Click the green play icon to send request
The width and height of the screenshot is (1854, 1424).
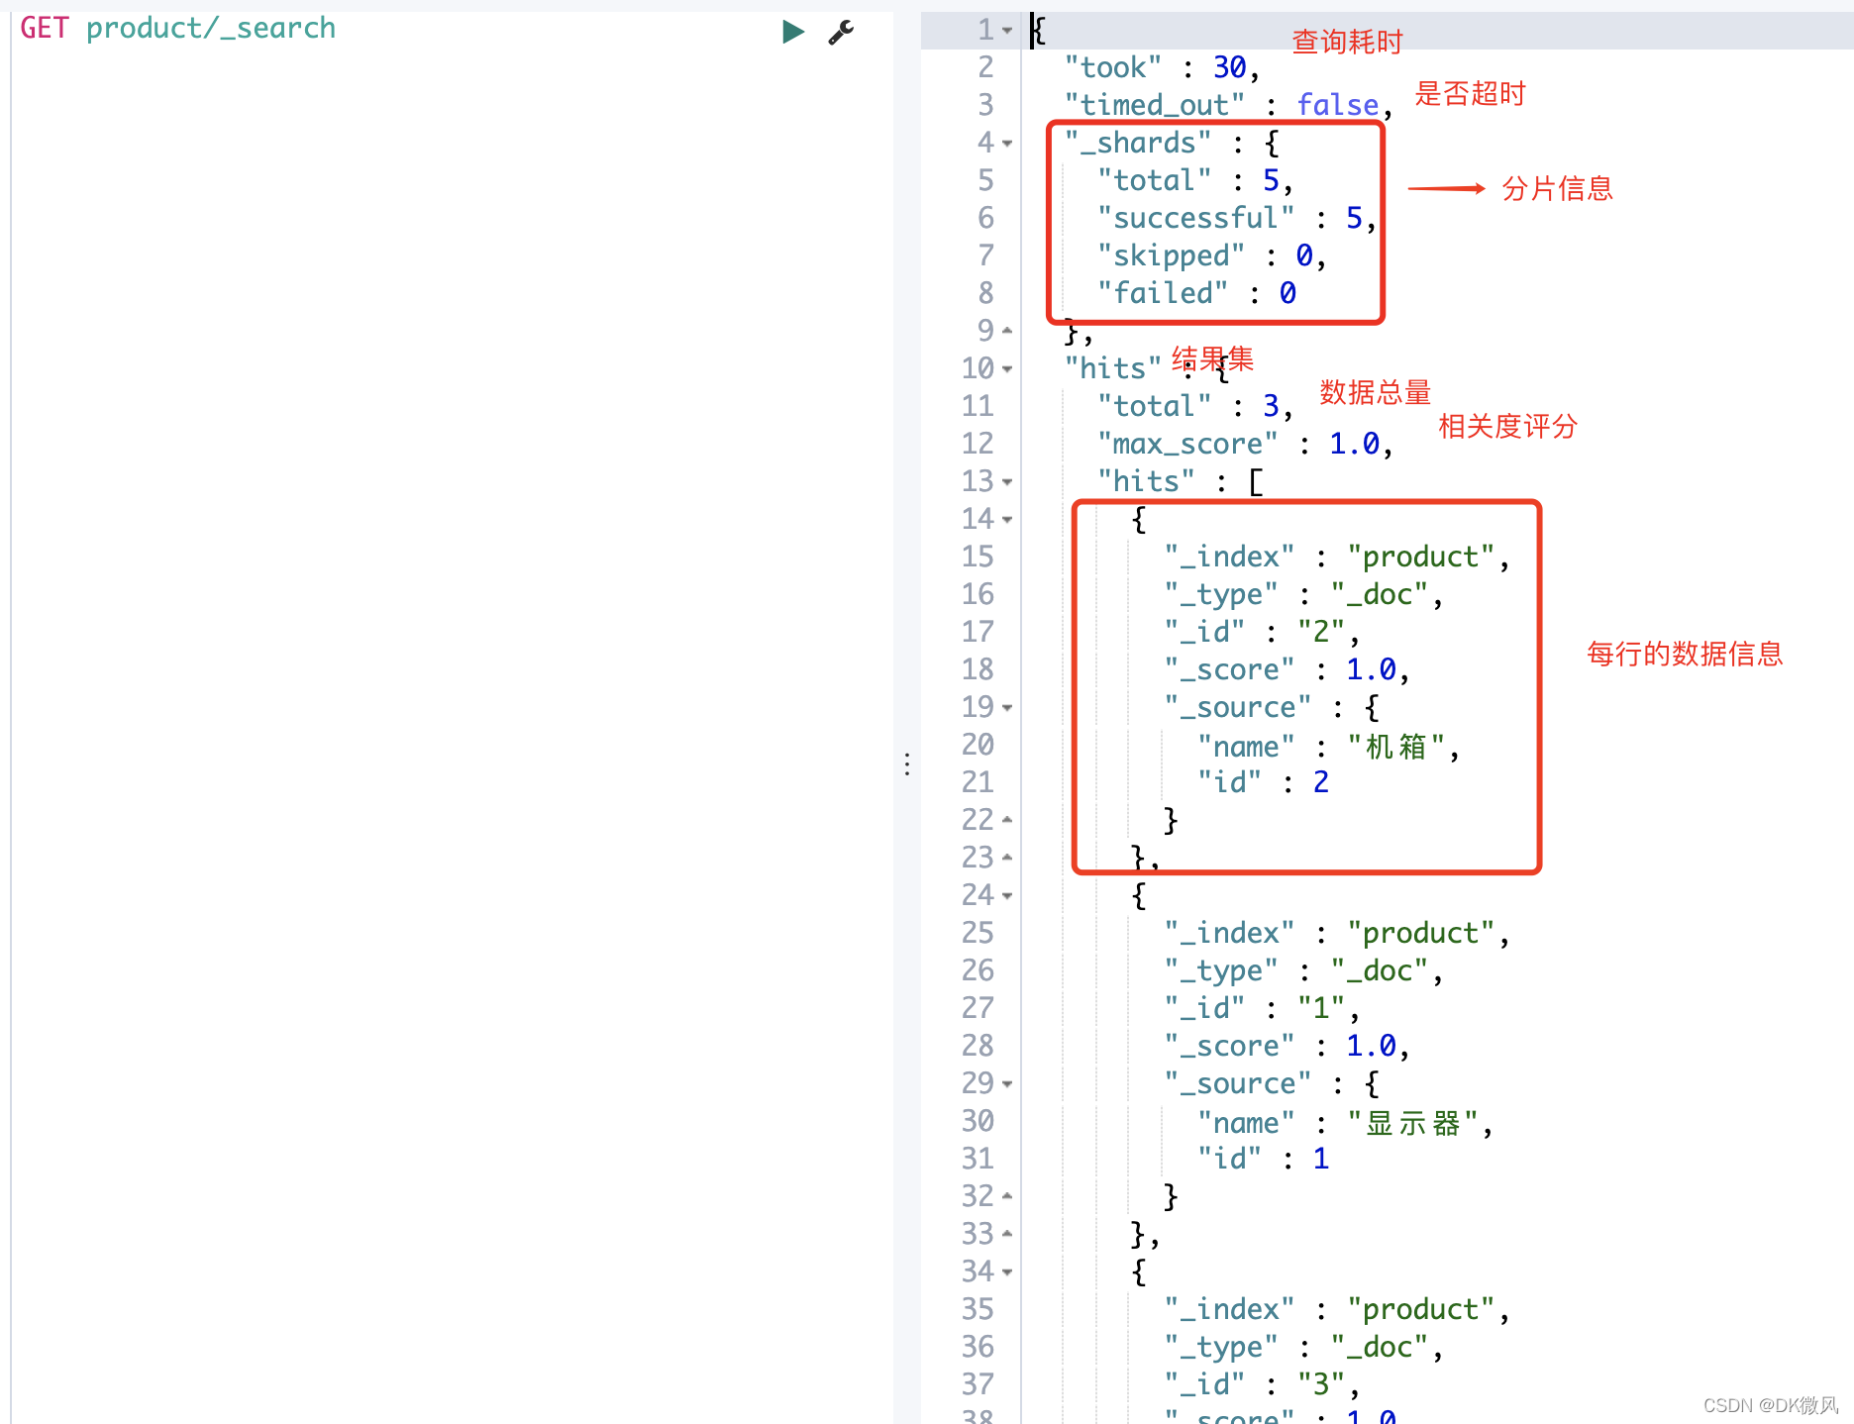click(x=791, y=31)
